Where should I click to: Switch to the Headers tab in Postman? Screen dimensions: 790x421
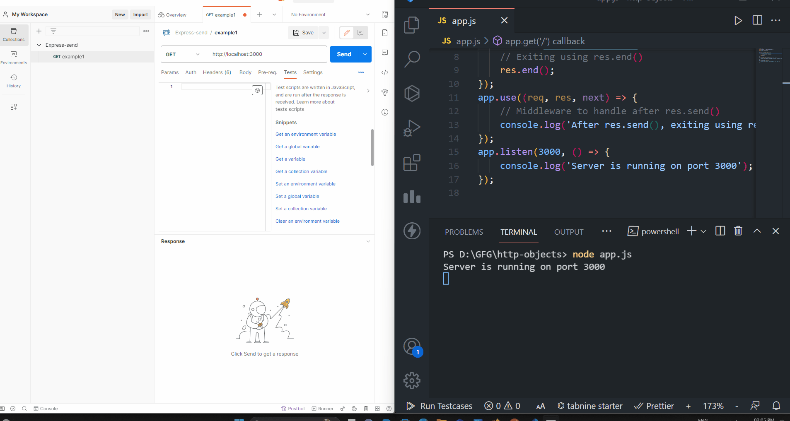click(217, 72)
